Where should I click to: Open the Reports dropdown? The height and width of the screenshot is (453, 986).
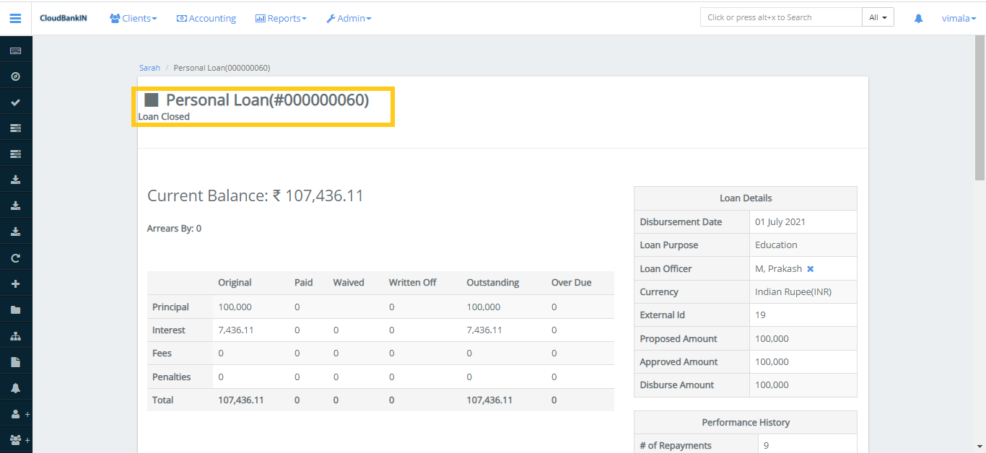click(281, 18)
